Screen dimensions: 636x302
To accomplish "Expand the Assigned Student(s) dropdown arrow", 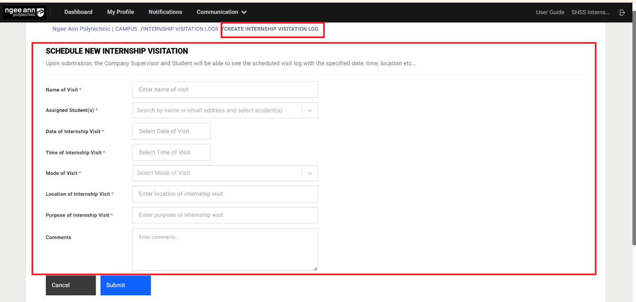I will (310, 111).
